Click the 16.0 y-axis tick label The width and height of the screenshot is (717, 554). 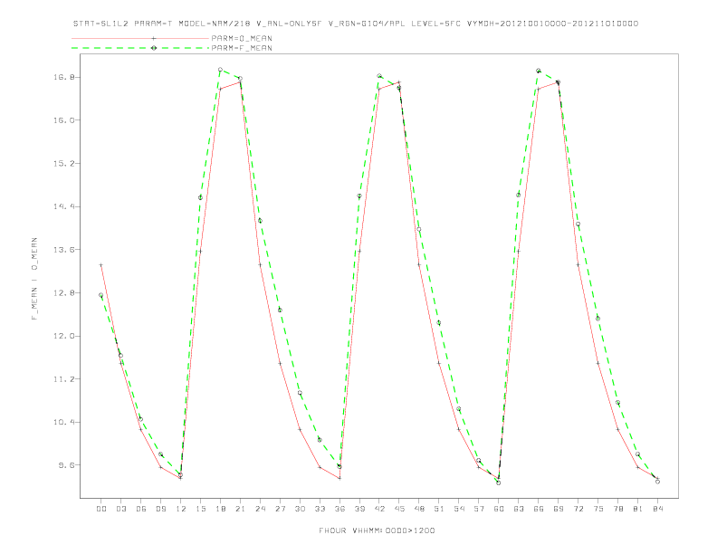(63, 120)
